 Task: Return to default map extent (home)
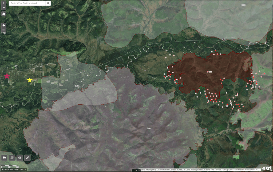[4, 14]
